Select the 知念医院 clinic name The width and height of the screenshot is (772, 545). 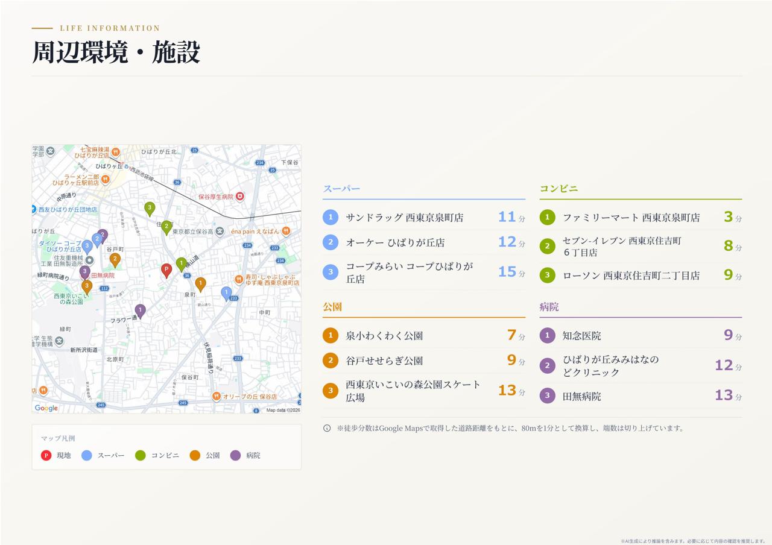coord(582,336)
